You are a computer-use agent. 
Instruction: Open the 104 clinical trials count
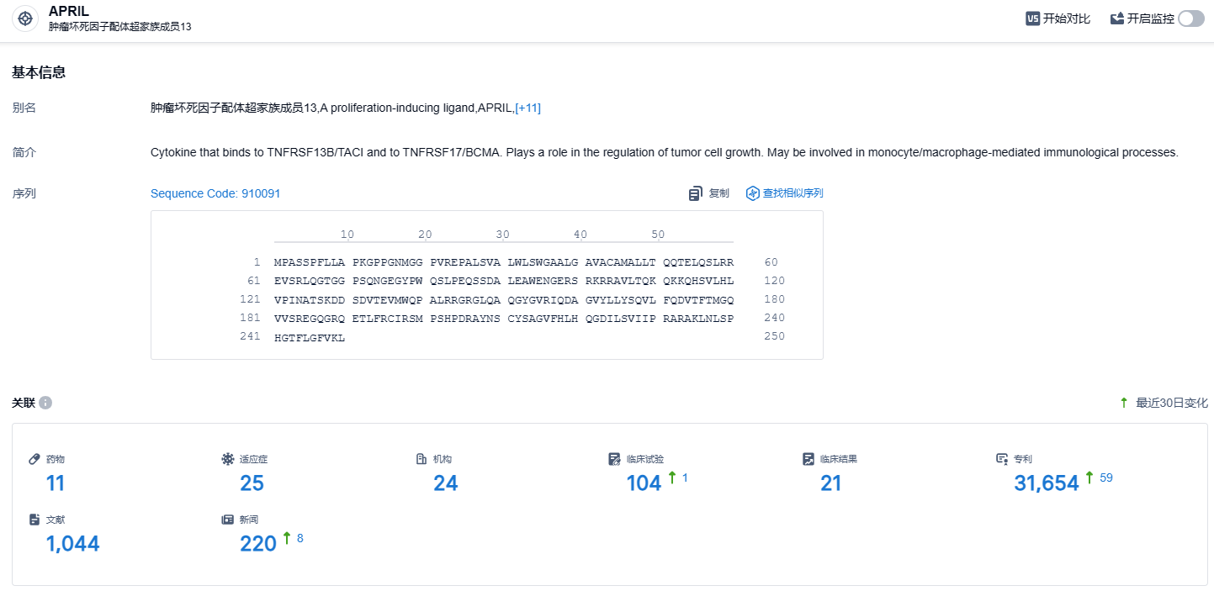pyautogui.click(x=644, y=483)
